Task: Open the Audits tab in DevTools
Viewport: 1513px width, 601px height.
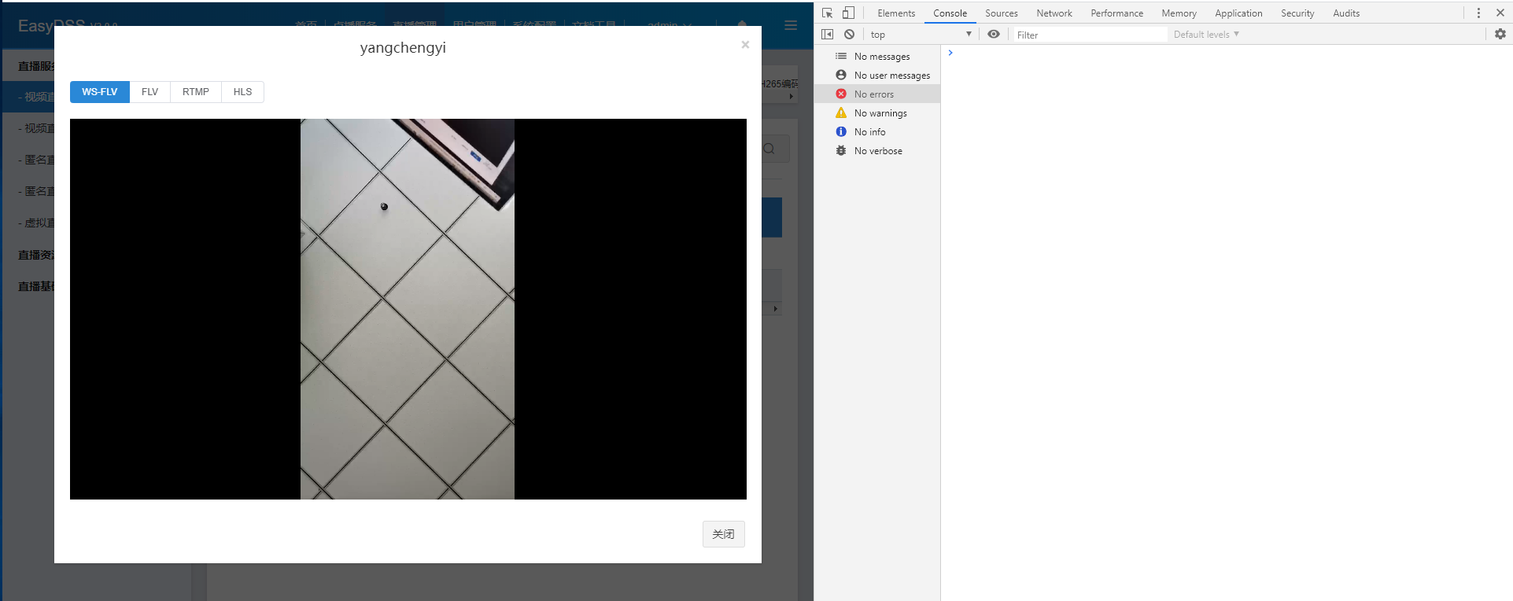Action: coord(1346,13)
